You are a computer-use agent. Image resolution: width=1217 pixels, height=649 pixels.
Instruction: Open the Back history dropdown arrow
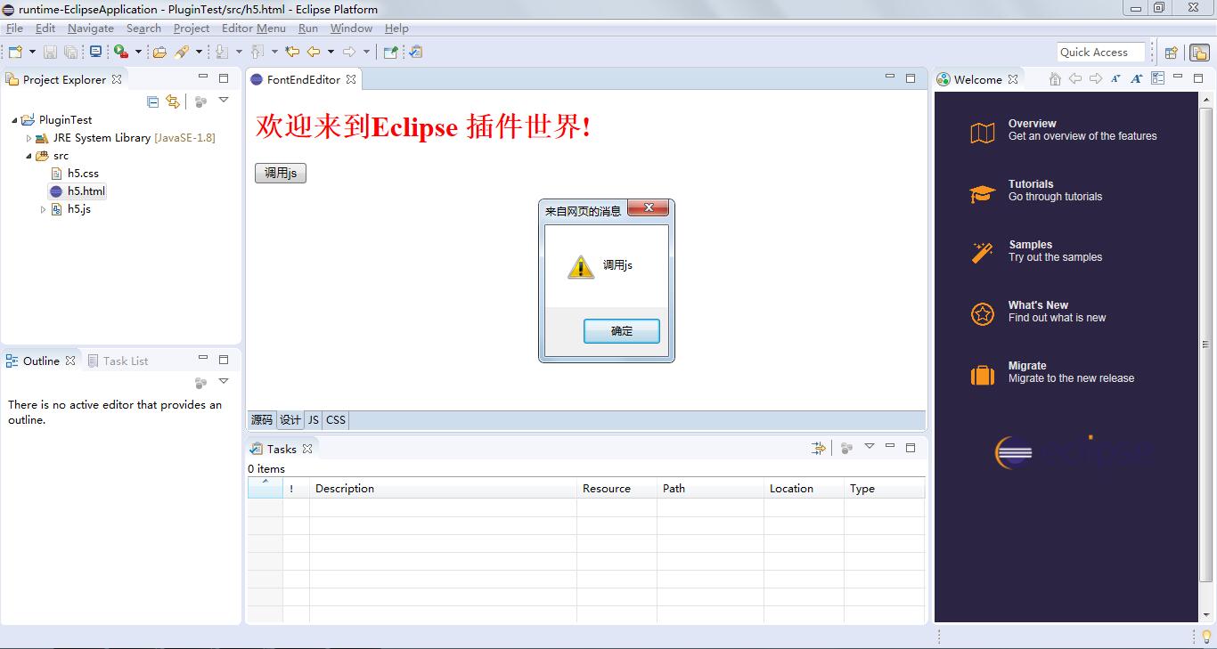(331, 52)
